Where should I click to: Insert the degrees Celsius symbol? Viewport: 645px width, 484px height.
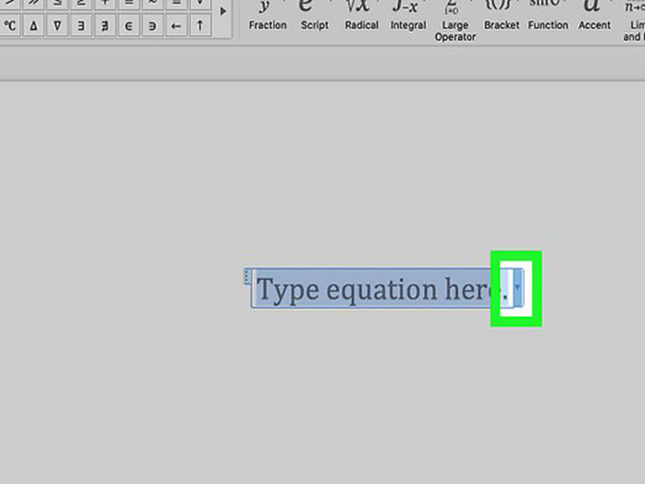pyautogui.click(x=10, y=27)
